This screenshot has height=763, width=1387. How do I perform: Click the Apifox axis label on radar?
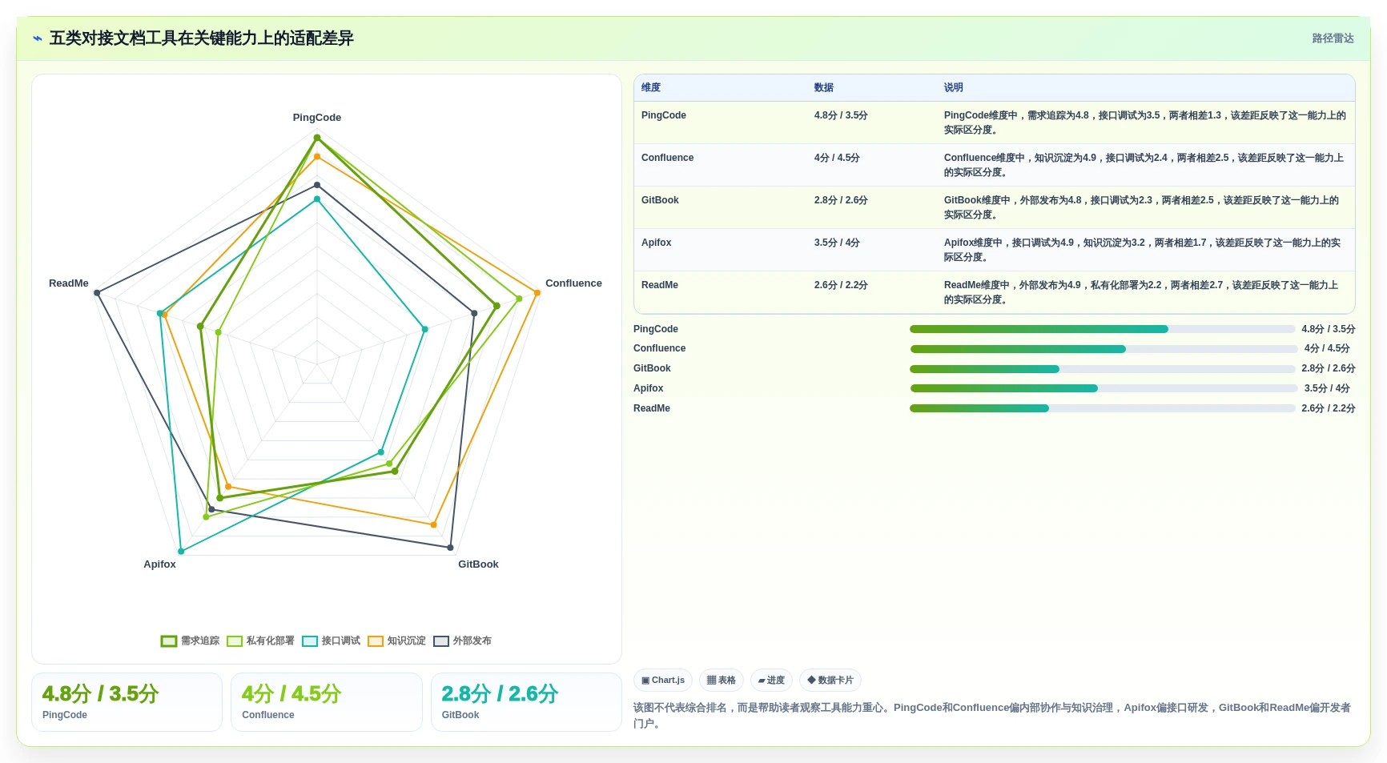click(x=159, y=564)
